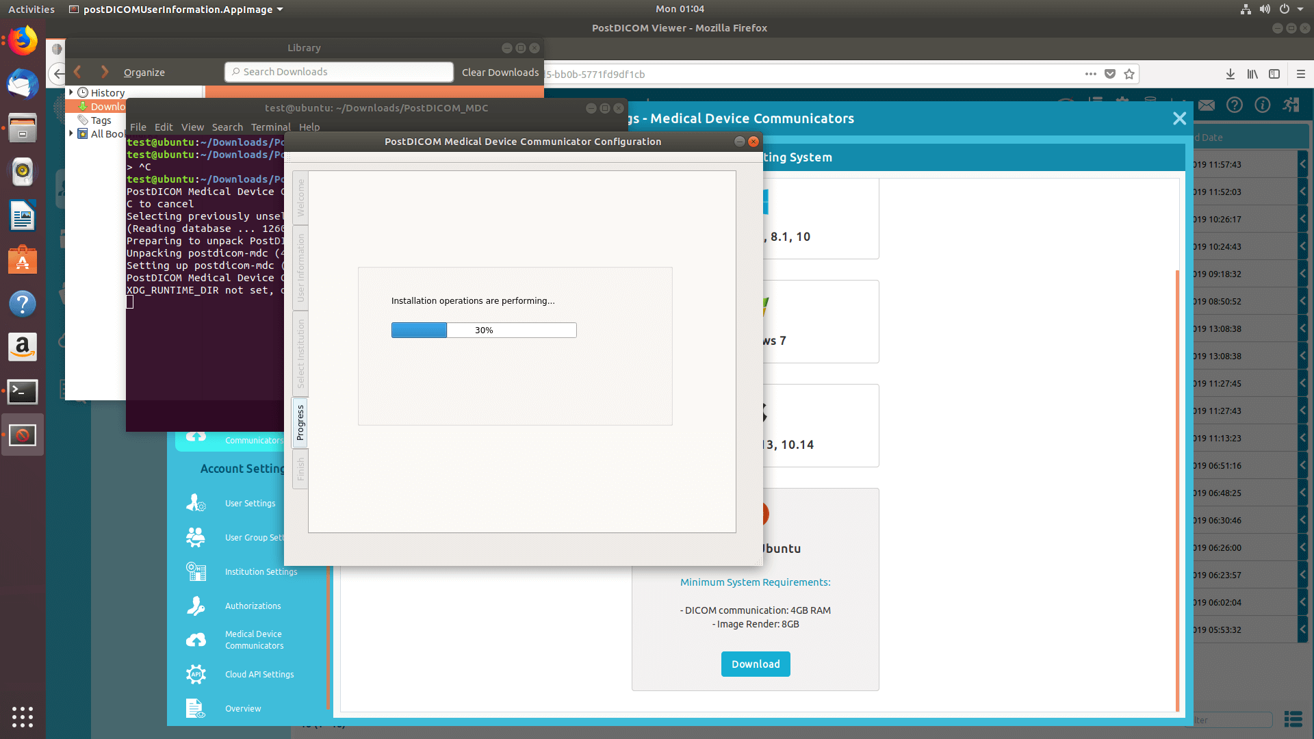Click the mail envelope icon in PostDICOM toolbar

1206,105
